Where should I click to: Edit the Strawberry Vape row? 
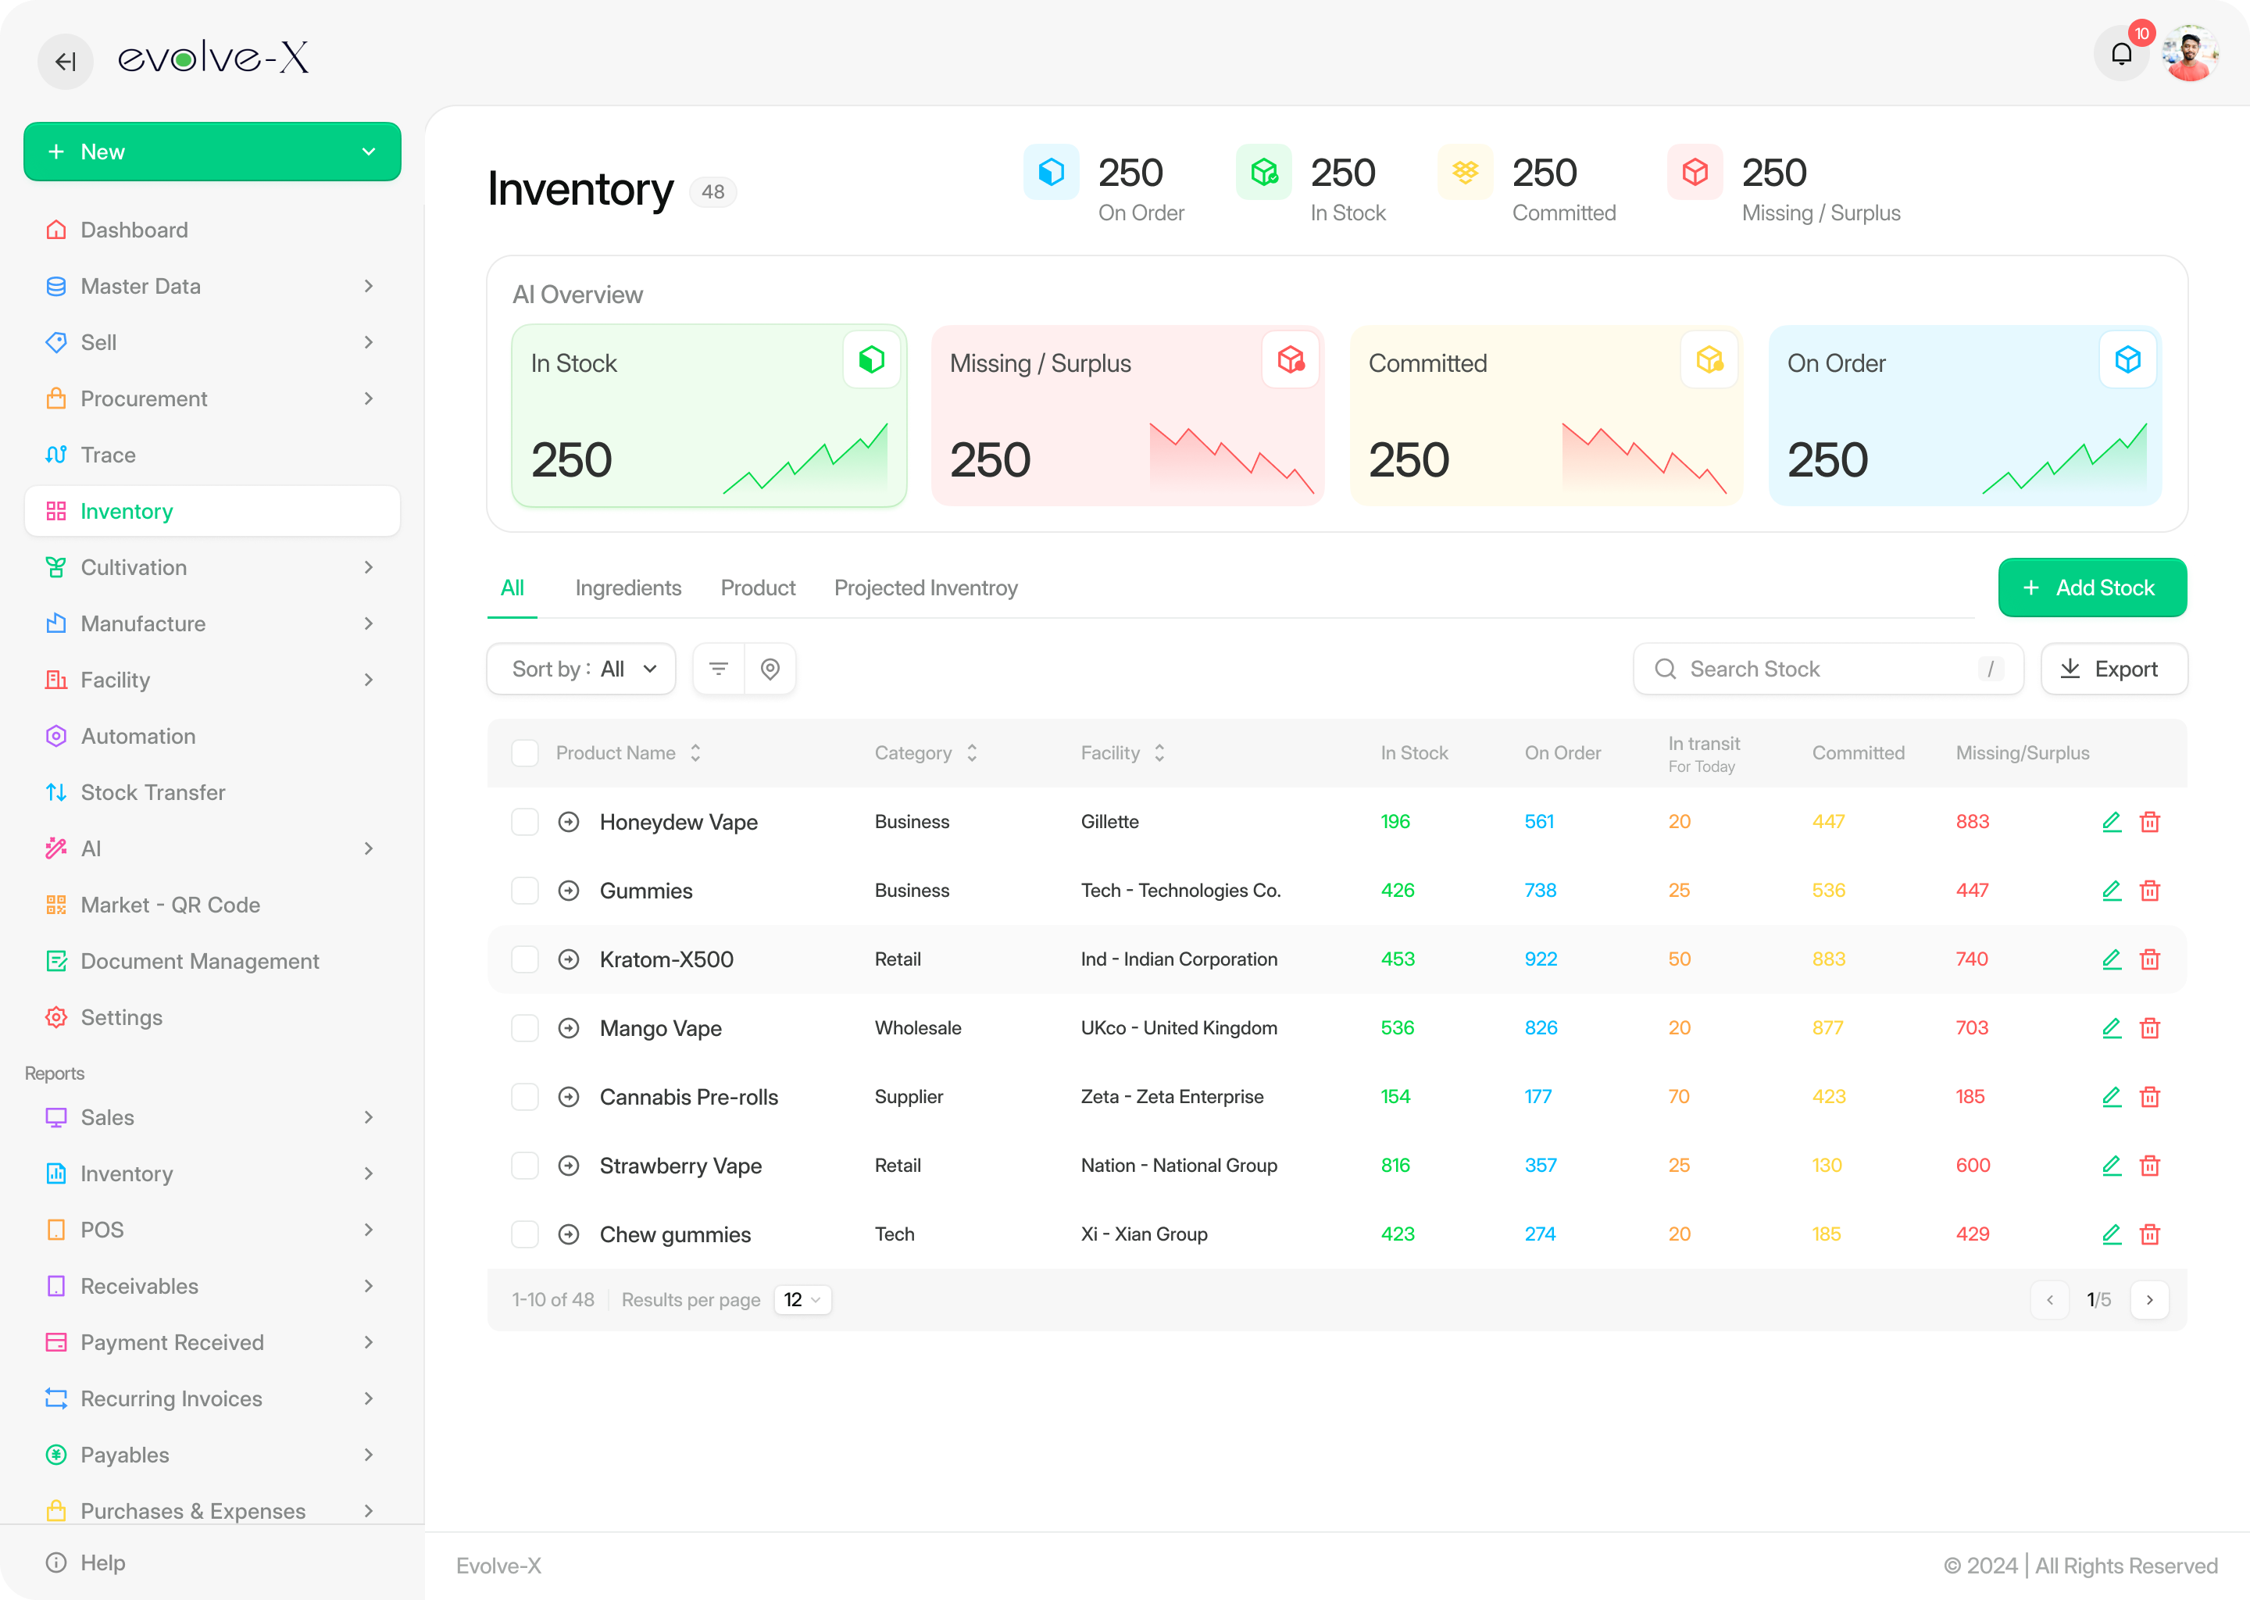[2111, 1166]
